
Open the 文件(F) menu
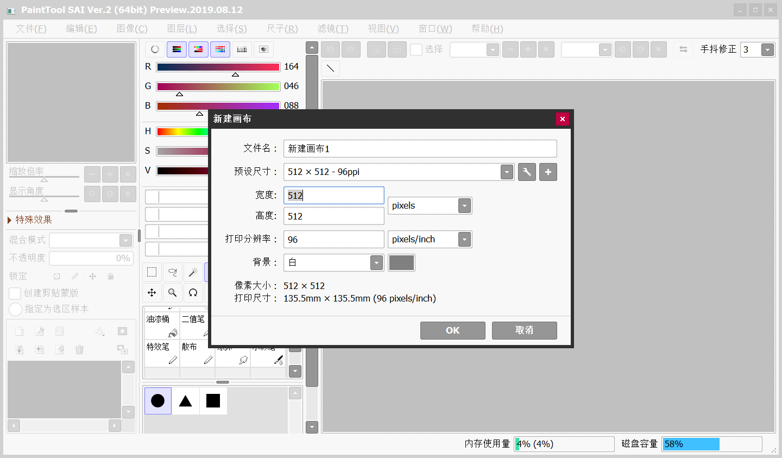tap(31, 29)
